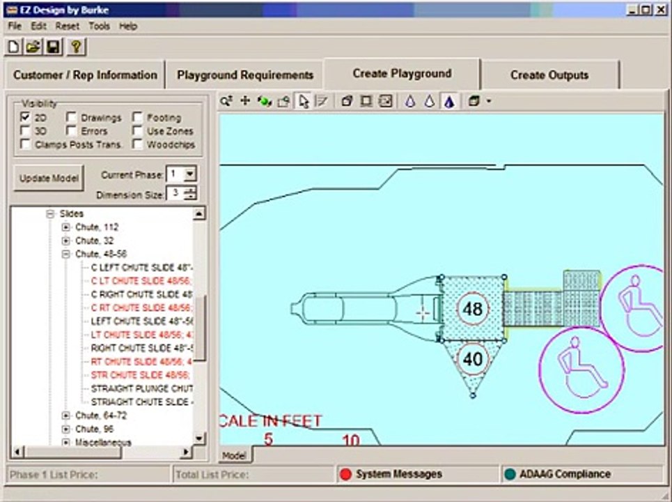Expand the Chute, 96 node
The image size is (672, 502).
pyautogui.click(x=65, y=429)
